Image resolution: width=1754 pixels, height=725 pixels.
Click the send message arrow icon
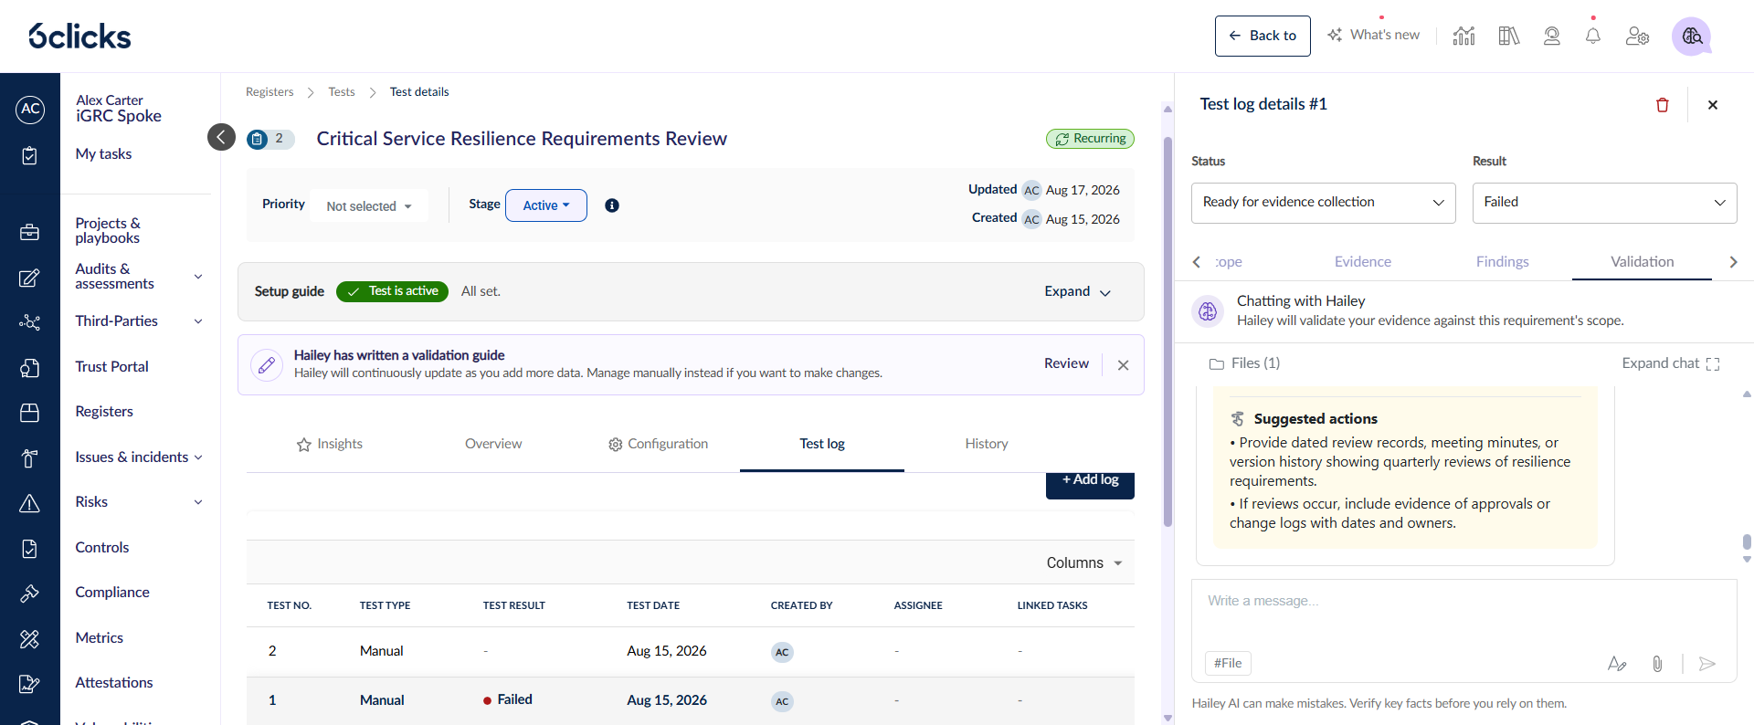(x=1706, y=664)
